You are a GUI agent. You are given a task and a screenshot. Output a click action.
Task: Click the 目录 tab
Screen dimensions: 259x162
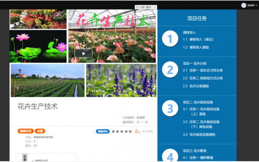(x=25, y=158)
